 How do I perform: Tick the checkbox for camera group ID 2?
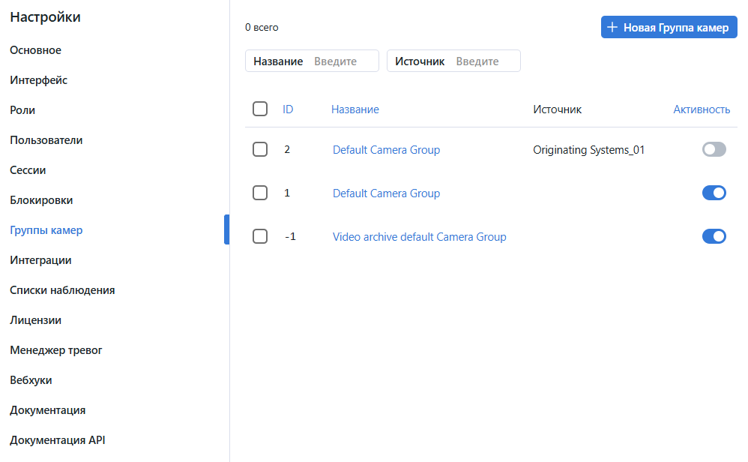(x=260, y=150)
